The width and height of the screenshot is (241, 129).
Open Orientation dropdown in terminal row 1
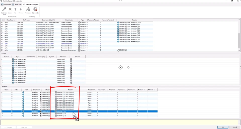coord(41,95)
